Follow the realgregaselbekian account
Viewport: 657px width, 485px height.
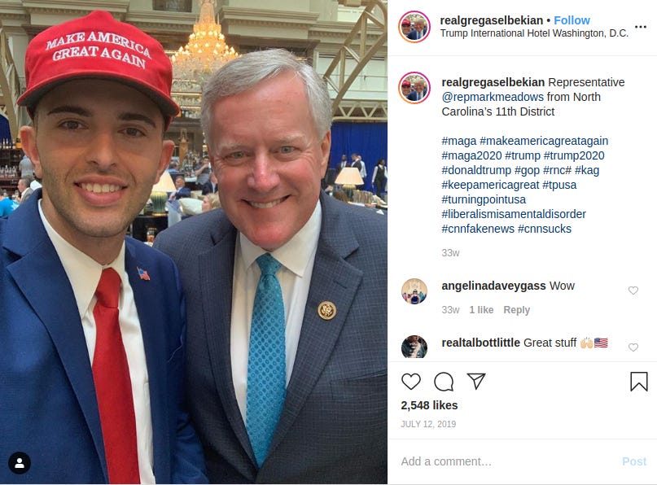click(x=572, y=20)
